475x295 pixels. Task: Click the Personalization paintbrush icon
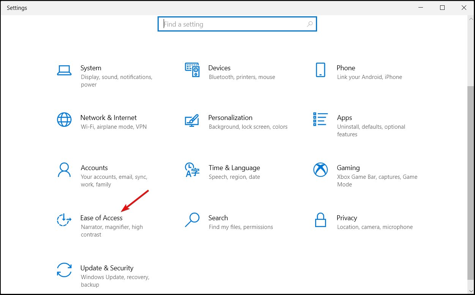pos(192,120)
